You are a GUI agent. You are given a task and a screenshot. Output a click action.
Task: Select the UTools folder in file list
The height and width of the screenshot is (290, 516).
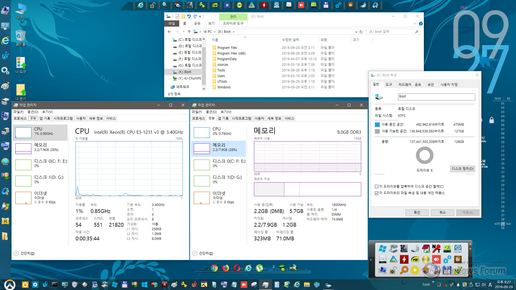pyautogui.click(x=222, y=81)
